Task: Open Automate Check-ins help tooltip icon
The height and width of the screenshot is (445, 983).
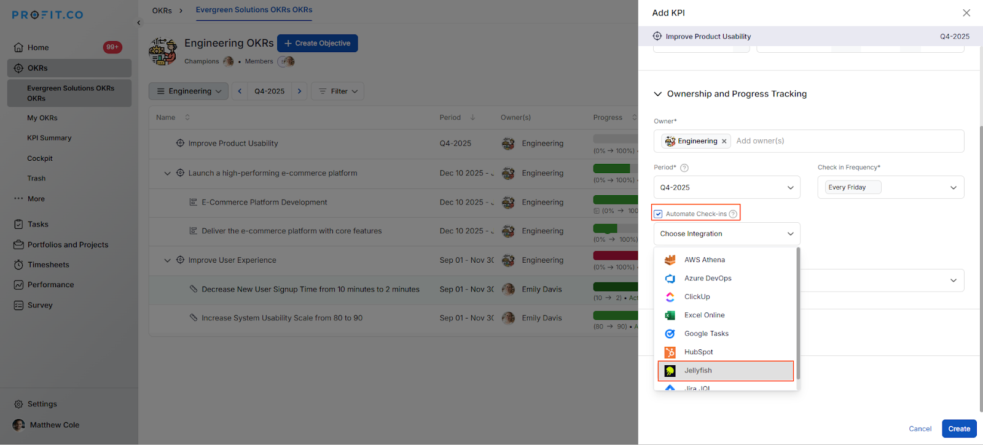Action: (x=733, y=214)
